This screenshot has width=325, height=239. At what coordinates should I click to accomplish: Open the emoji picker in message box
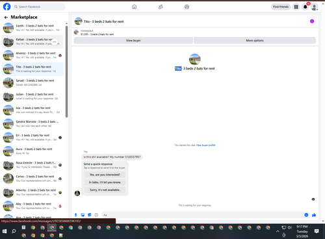tap(306, 215)
